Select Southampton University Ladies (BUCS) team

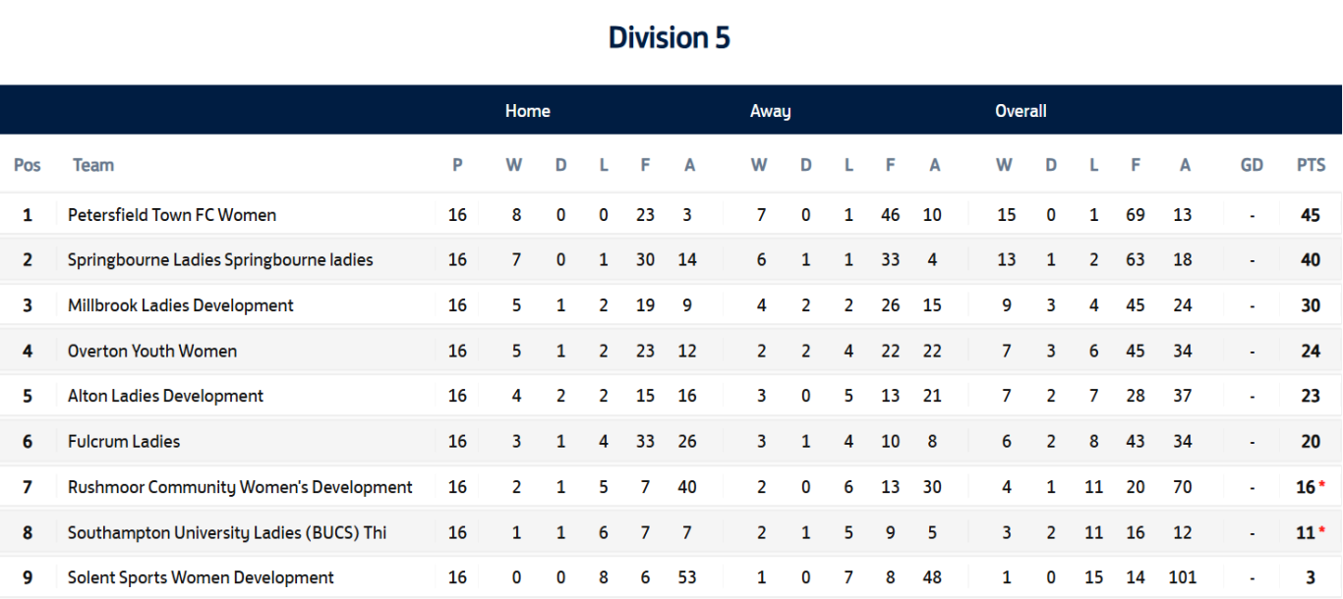[x=227, y=532]
